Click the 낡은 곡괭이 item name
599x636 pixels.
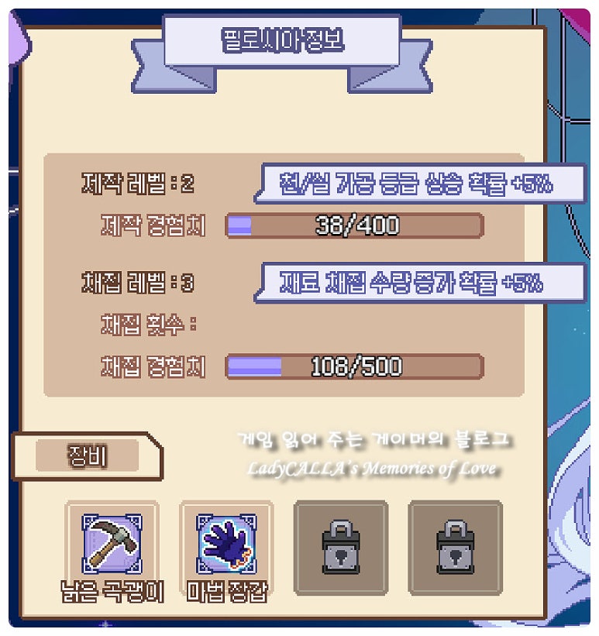[112, 592]
